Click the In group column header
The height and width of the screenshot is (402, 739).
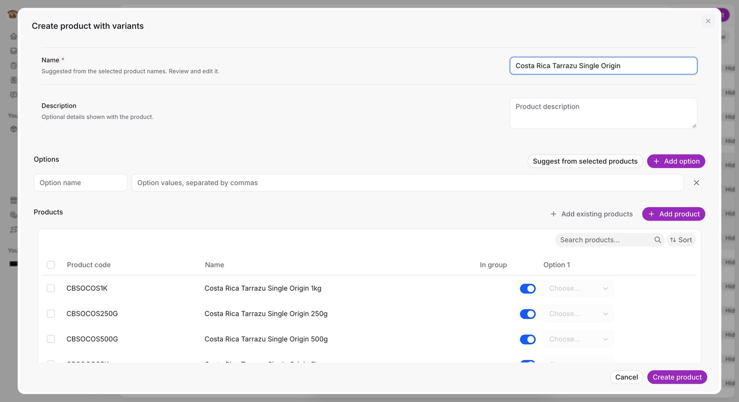click(x=493, y=265)
